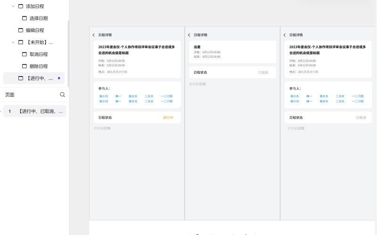Click 已开启提醒 text below the 已取消 status
The height and width of the screenshot is (235, 377).
point(296,128)
